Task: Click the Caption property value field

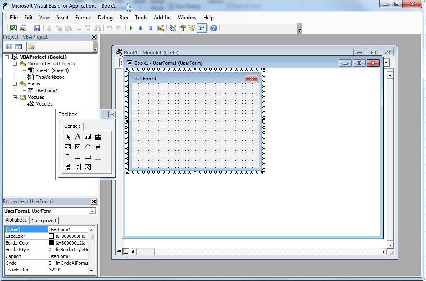Action: (x=68, y=256)
